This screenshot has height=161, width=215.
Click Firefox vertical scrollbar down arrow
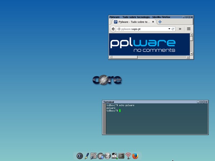tap(191, 54)
